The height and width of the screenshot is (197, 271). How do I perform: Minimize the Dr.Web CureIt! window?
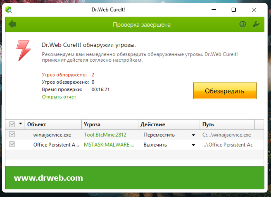click(x=214, y=10)
